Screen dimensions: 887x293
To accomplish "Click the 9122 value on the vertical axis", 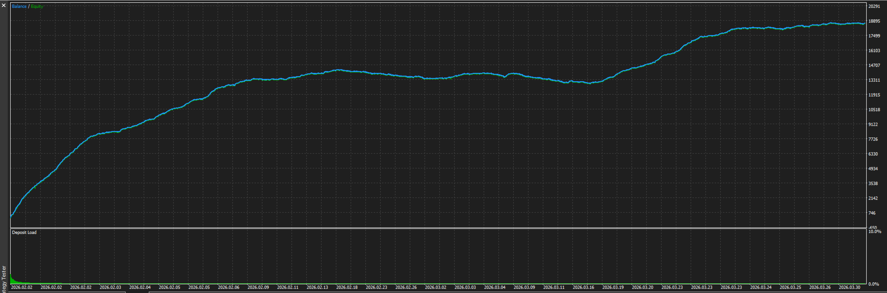I will tap(873, 125).
